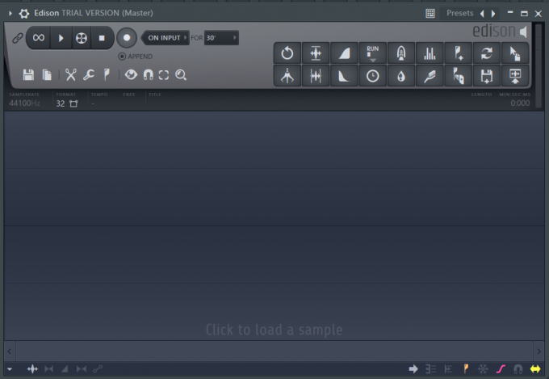
Task: Toggle the pink curve icon
Action: (501, 368)
